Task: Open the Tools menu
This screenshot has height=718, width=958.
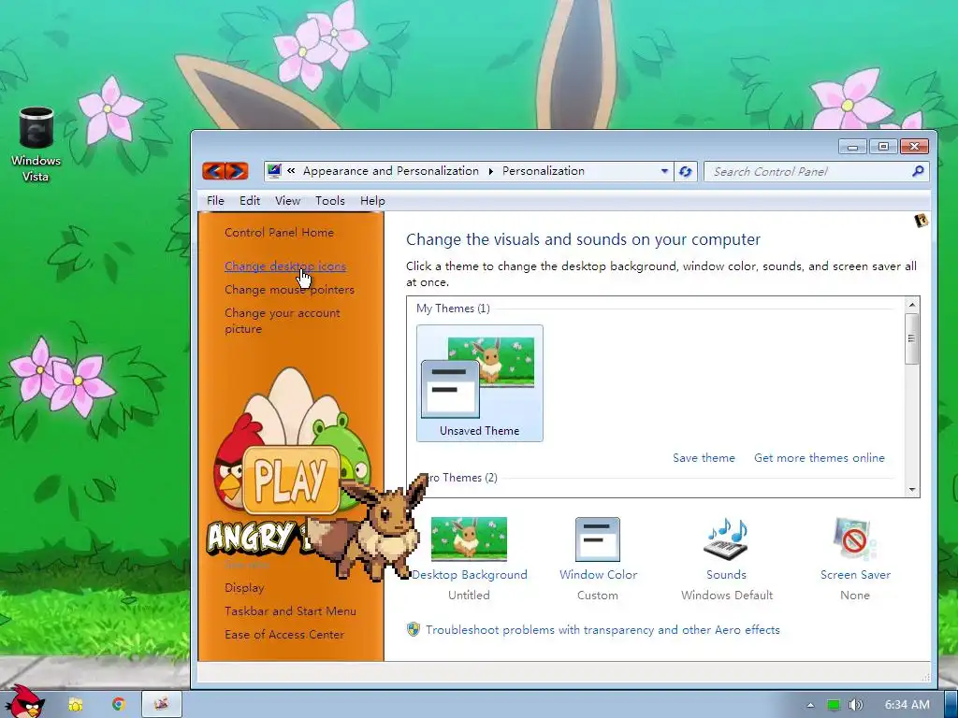Action: click(x=330, y=200)
